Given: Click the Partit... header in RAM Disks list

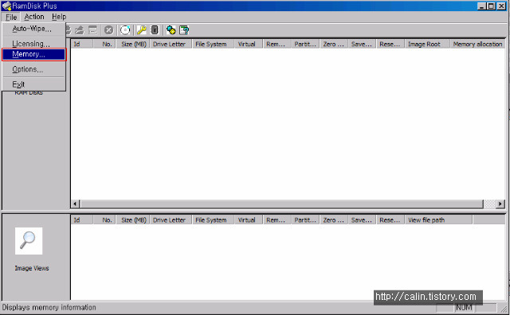Looking at the screenshot, I should click(305, 45).
